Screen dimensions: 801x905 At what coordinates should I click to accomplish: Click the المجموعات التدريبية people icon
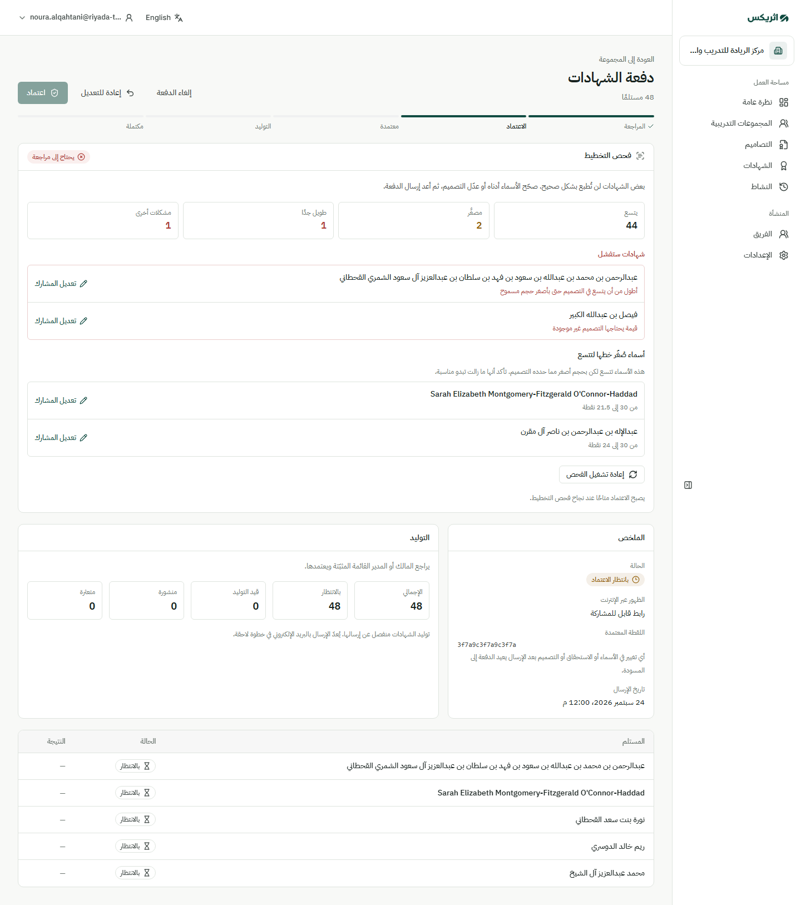point(784,123)
